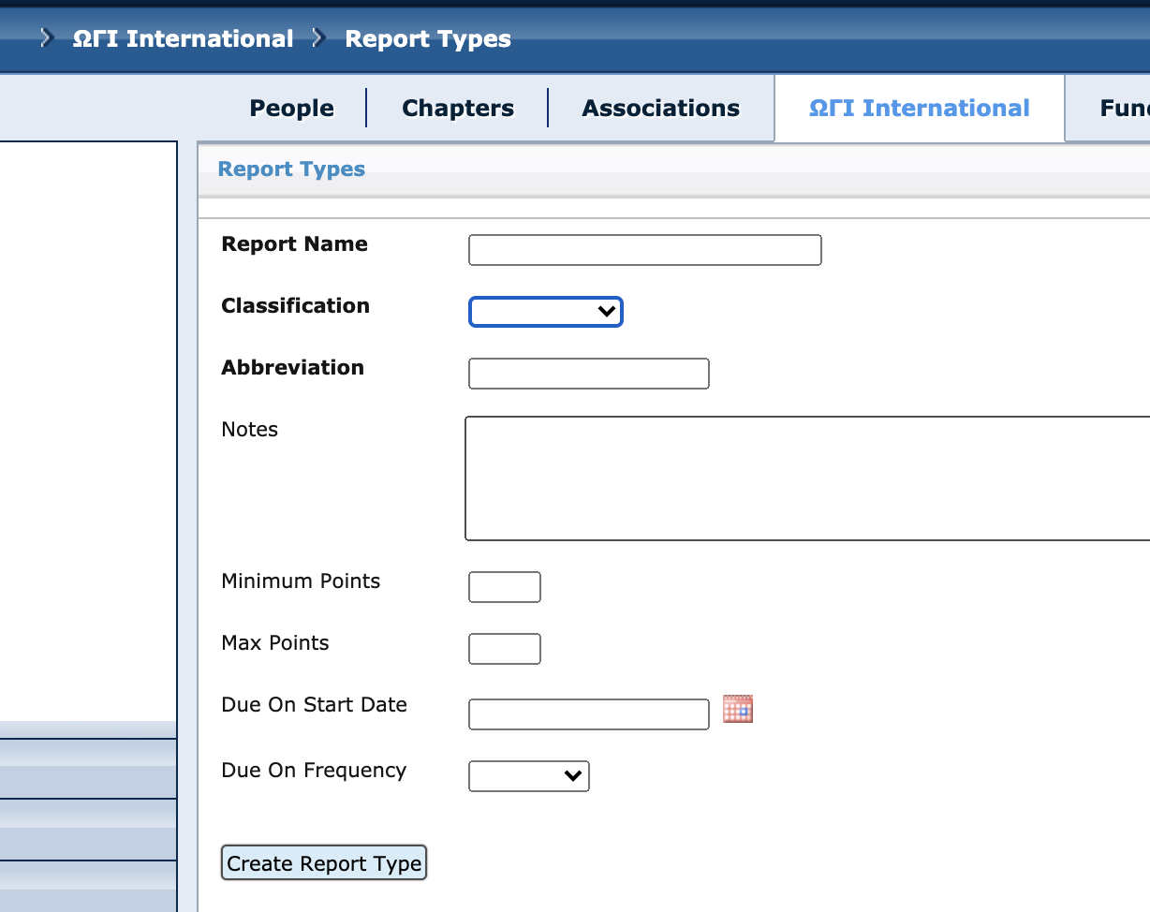Focus the Report Name input field
This screenshot has height=912, width=1150.
(x=645, y=250)
